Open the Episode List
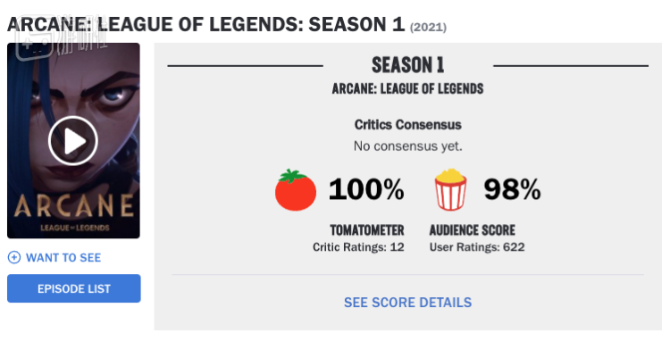 point(74,288)
